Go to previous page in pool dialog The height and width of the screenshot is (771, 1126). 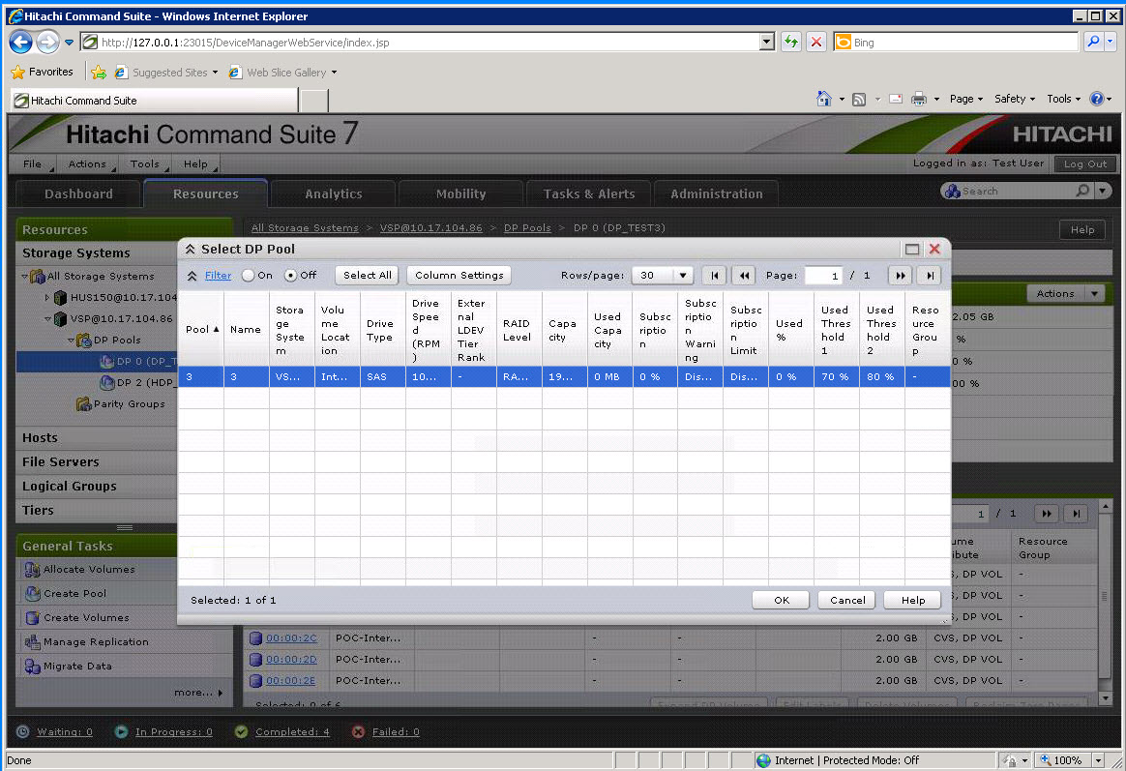tap(744, 275)
